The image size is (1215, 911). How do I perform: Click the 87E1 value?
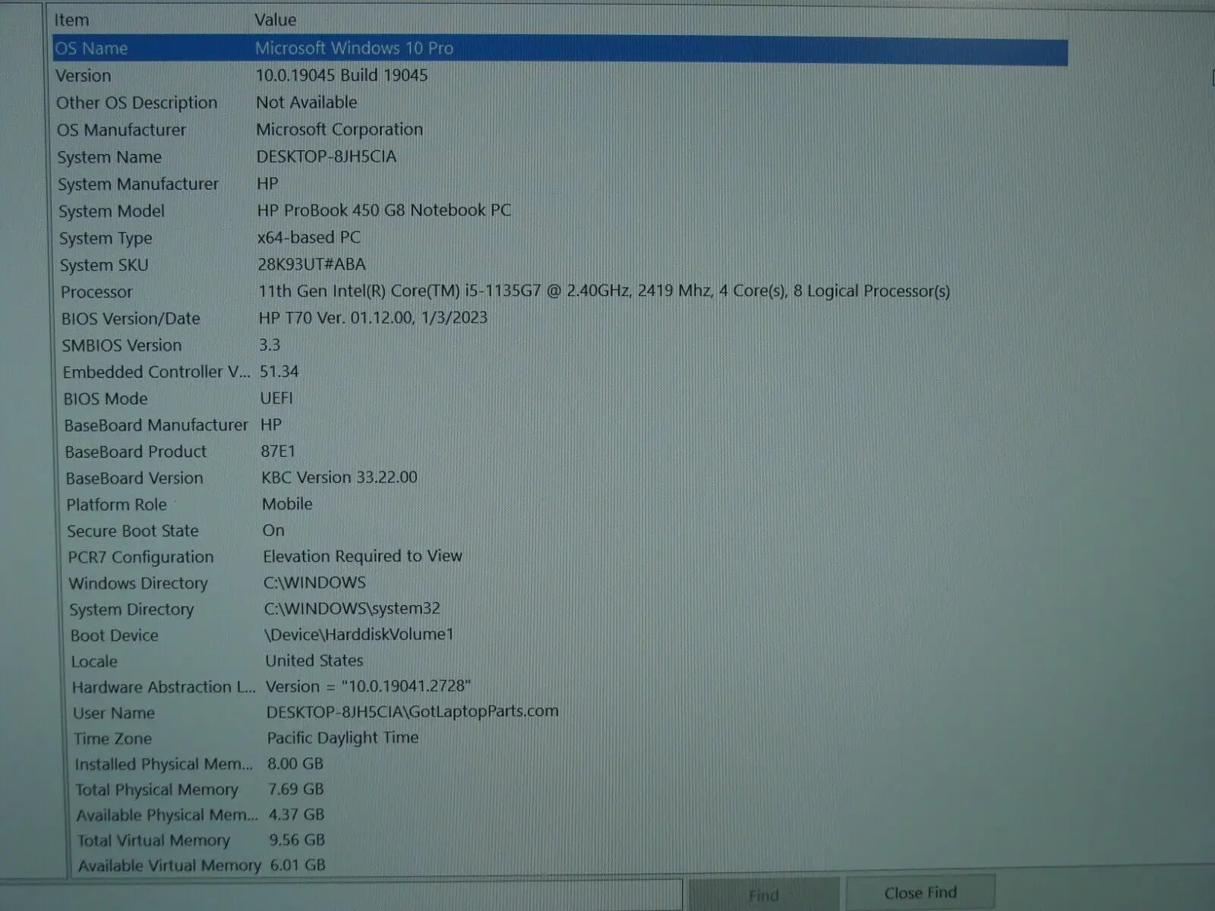(x=278, y=451)
